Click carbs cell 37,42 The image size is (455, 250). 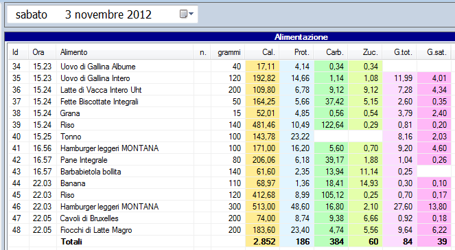pyautogui.click(x=331, y=102)
